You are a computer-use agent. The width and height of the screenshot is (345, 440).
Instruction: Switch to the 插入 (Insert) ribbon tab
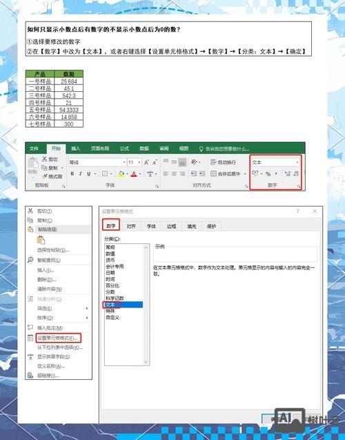pyautogui.click(x=76, y=149)
